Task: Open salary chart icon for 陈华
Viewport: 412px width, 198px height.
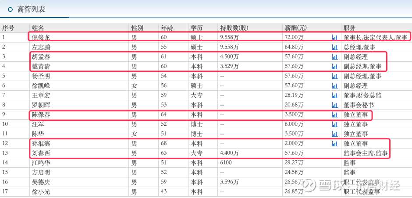Action: [x=334, y=134]
